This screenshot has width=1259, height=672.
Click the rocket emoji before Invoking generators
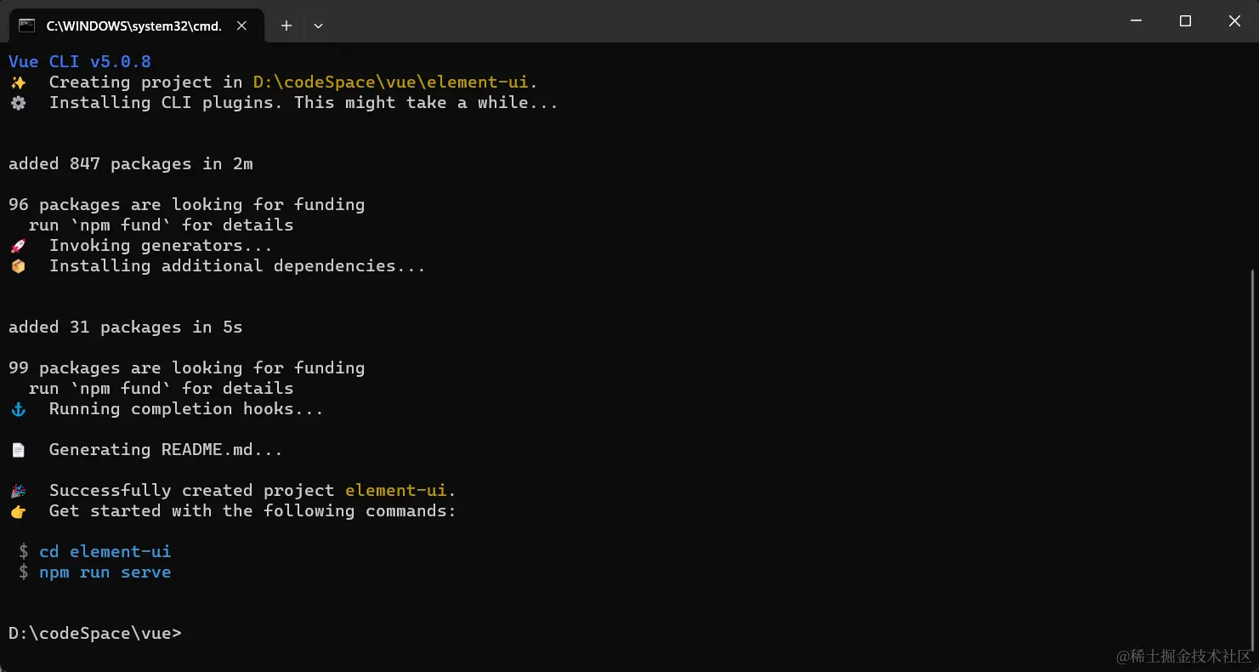[x=18, y=246]
